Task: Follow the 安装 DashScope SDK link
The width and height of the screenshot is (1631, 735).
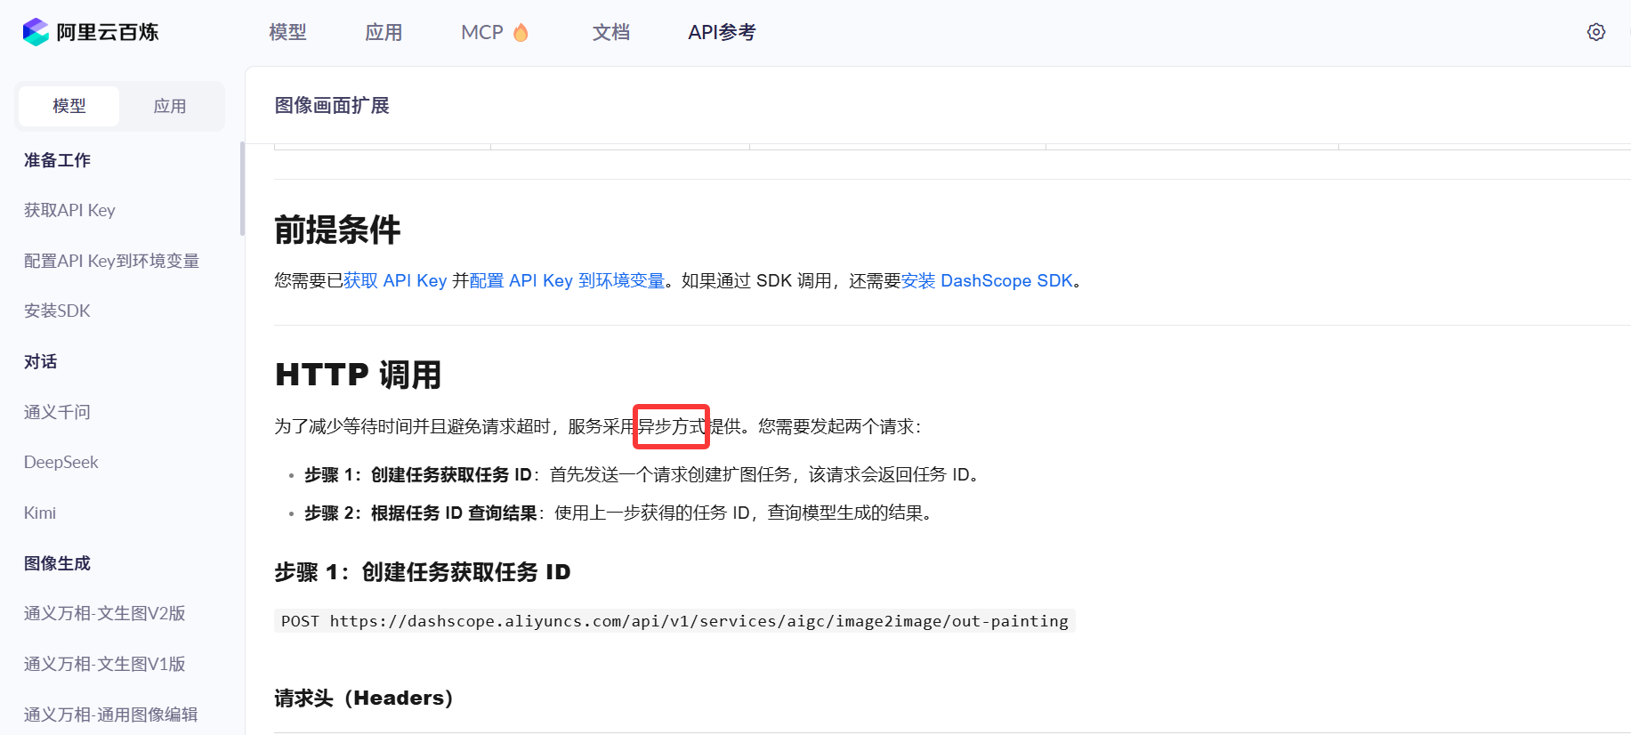Action: tap(987, 280)
